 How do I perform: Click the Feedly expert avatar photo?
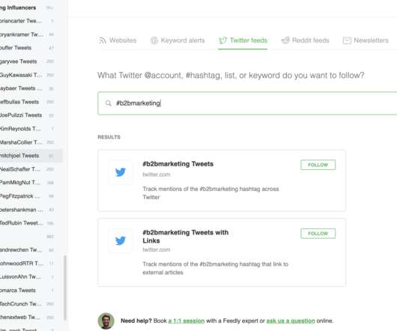(x=106, y=321)
